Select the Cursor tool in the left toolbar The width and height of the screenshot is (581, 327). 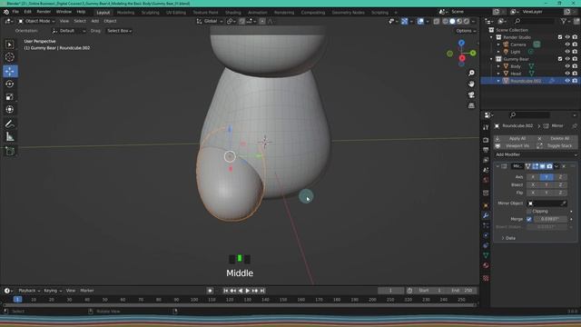(10, 57)
